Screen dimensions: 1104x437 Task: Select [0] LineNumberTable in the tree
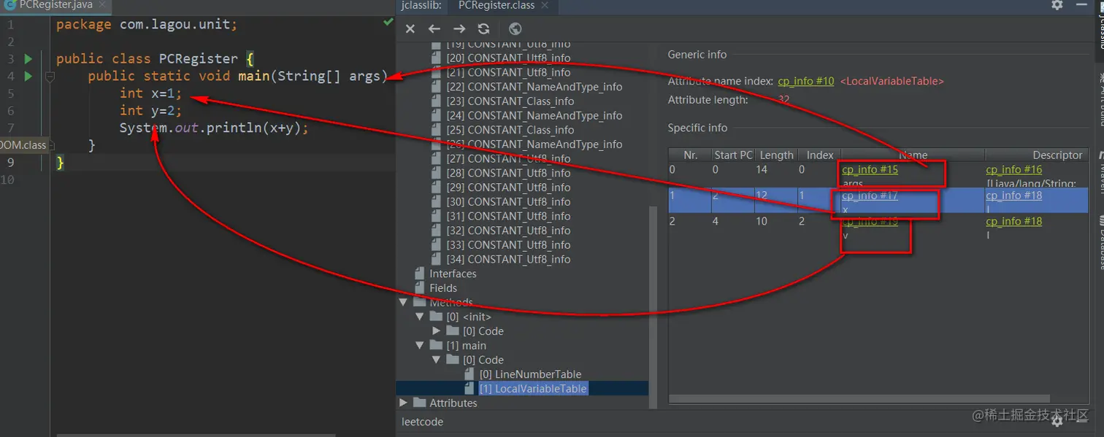pyautogui.click(x=530, y=374)
